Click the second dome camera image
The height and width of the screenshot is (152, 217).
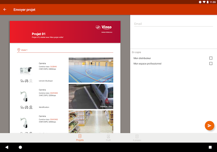point(25,96)
